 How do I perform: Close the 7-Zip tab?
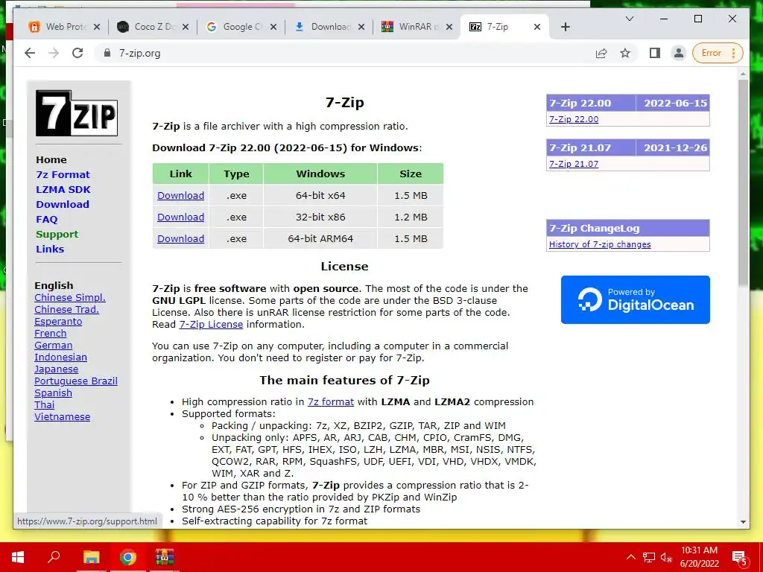(x=537, y=27)
